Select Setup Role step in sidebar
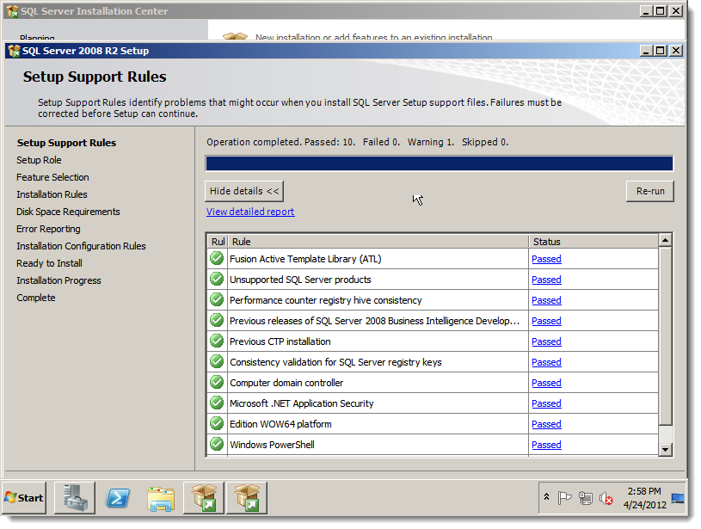 tap(39, 160)
